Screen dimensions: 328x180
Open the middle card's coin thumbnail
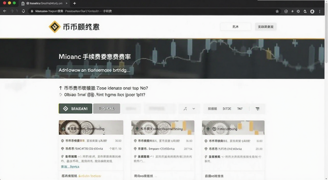point(163,127)
